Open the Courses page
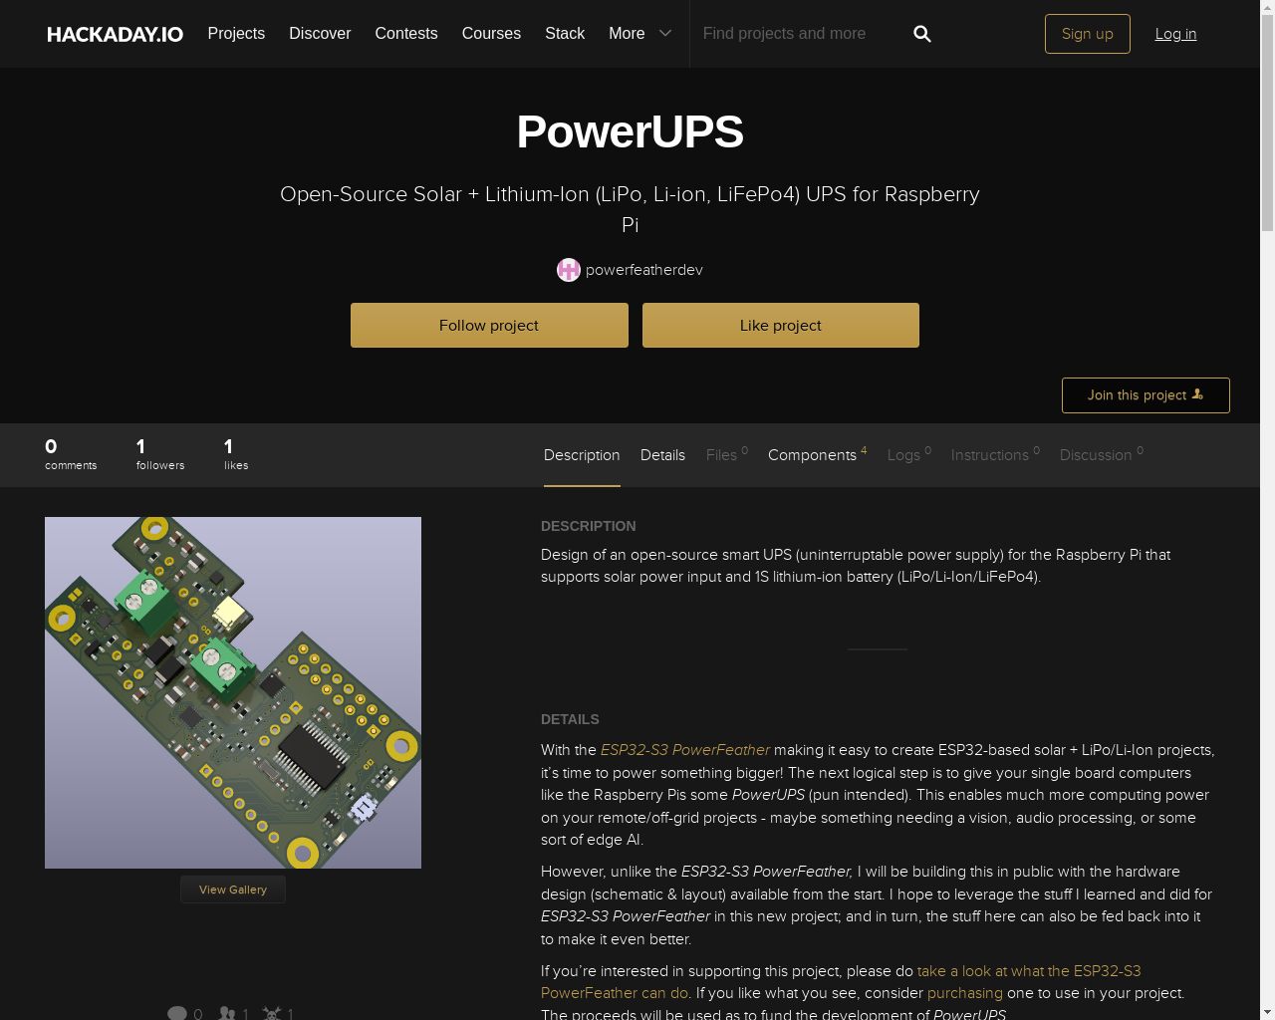Viewport: 1275px width, 1020px height. [491, 33]
